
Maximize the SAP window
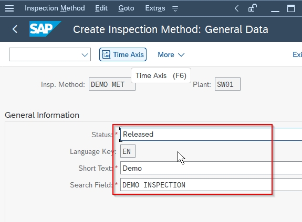291,8
